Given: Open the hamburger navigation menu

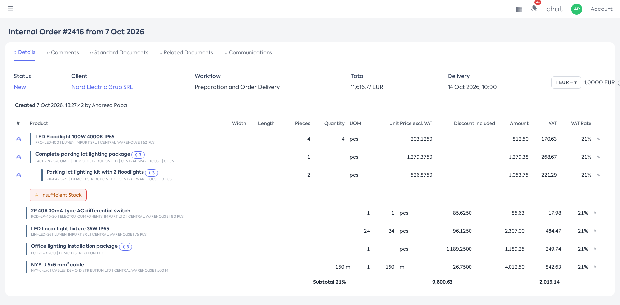Looking at the screenshot, I should tap(10, 9).
